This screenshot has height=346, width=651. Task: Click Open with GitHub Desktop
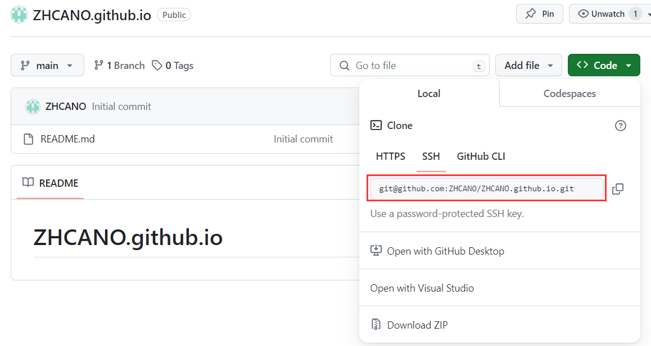click(x=445, y=251)
